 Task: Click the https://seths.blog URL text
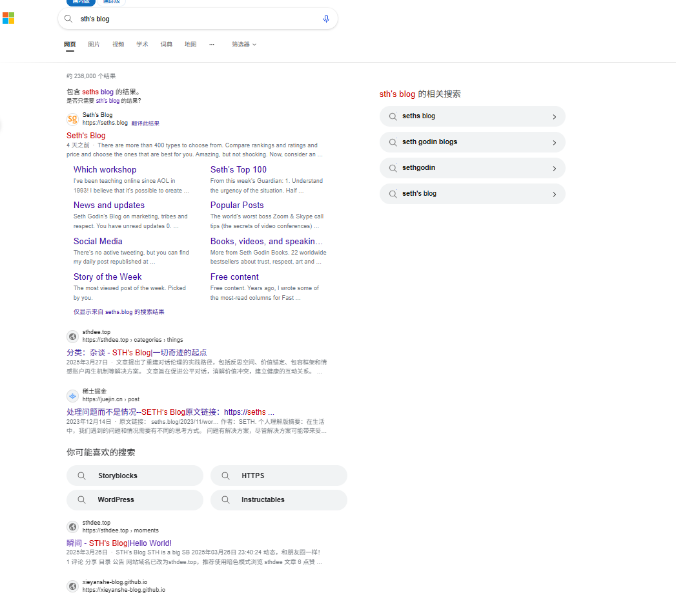[105, 123]
